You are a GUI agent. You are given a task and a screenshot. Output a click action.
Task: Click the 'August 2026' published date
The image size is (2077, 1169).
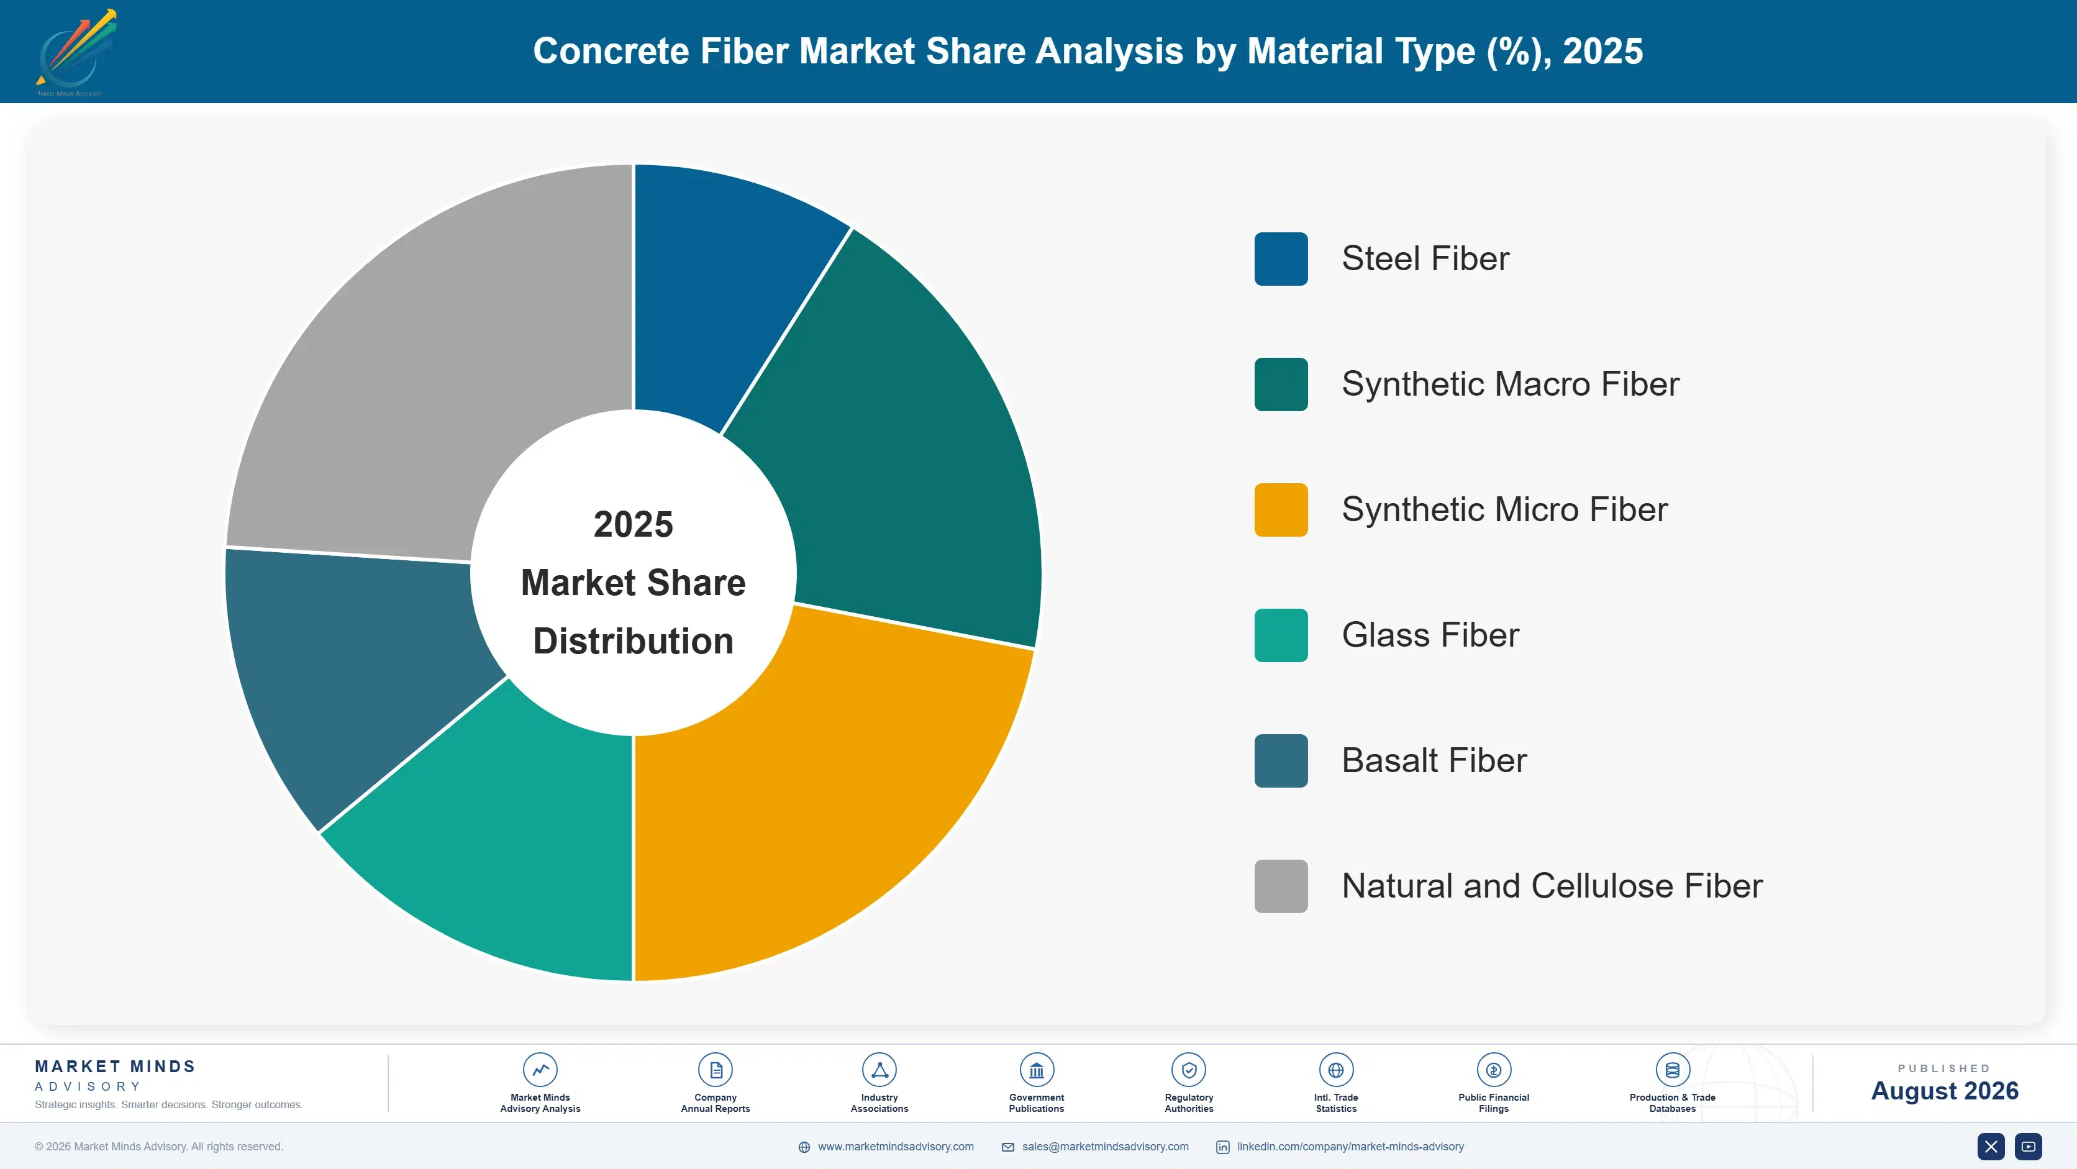coord(1945,1091)
